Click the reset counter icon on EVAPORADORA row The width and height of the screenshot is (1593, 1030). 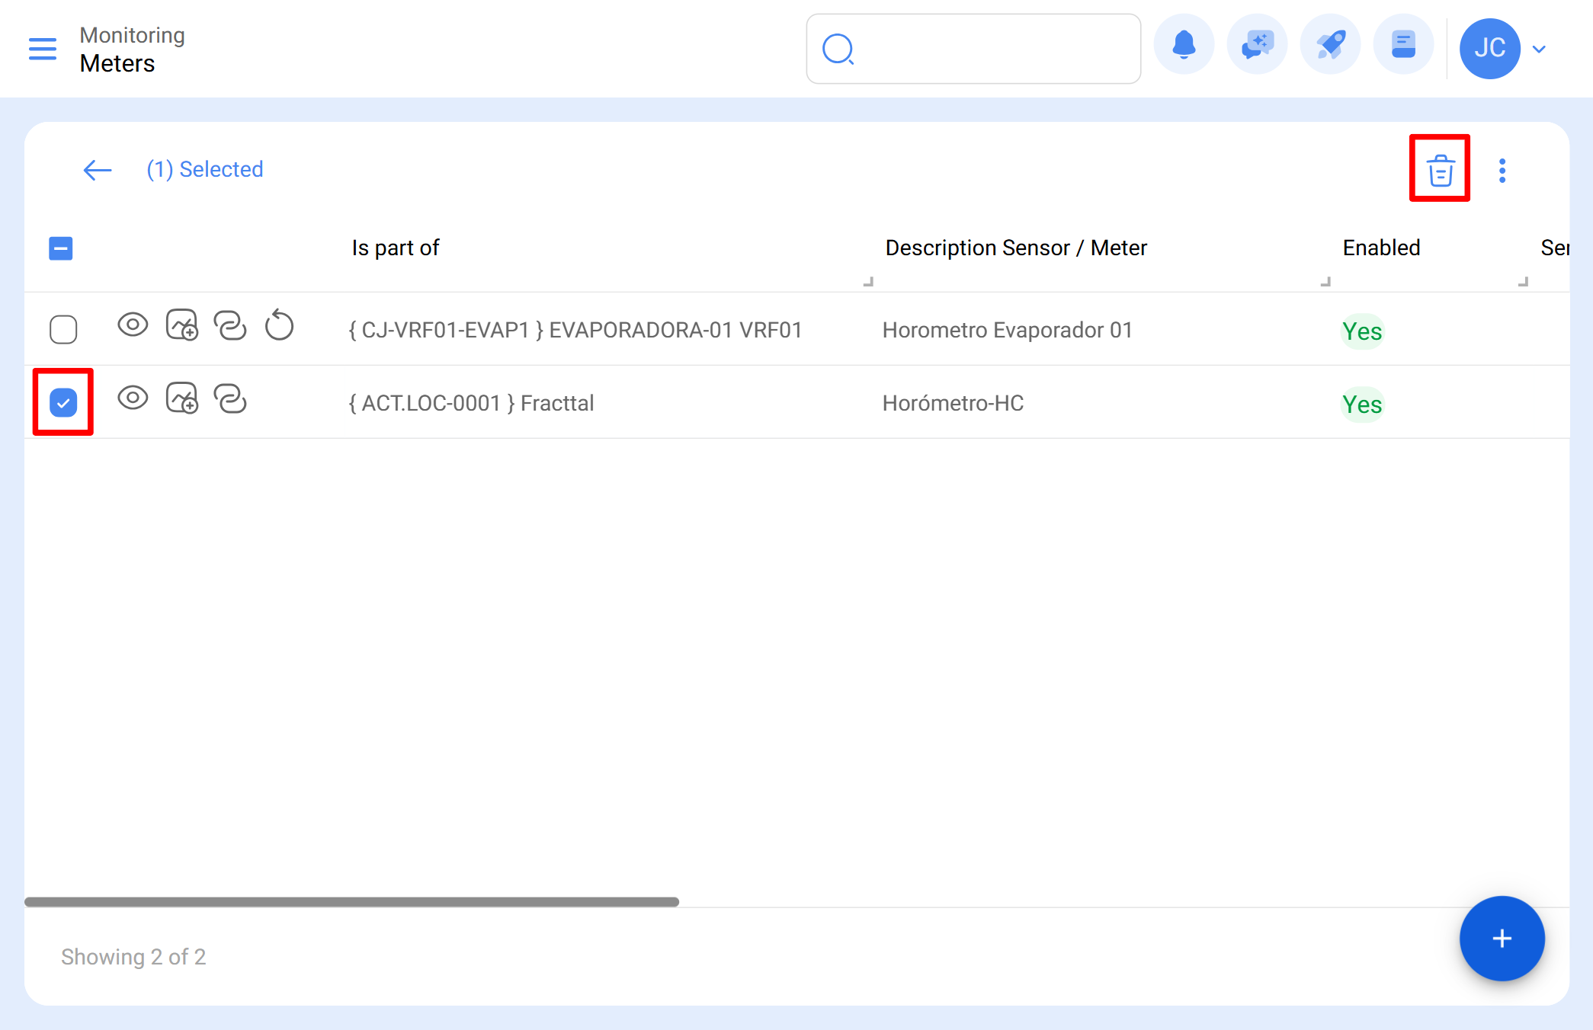tap(279, 325)
